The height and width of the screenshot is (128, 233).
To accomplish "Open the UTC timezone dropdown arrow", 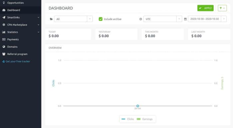I will pyautogui.click(x=179, y=19).
